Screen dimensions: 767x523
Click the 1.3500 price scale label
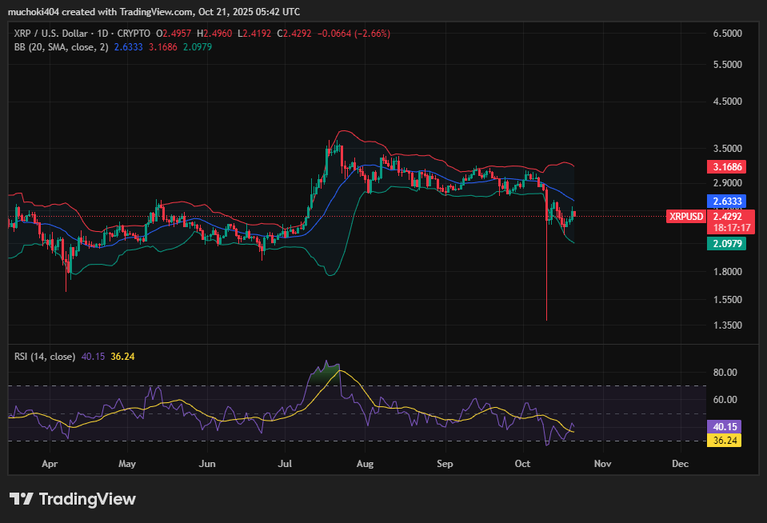(727, 325)
